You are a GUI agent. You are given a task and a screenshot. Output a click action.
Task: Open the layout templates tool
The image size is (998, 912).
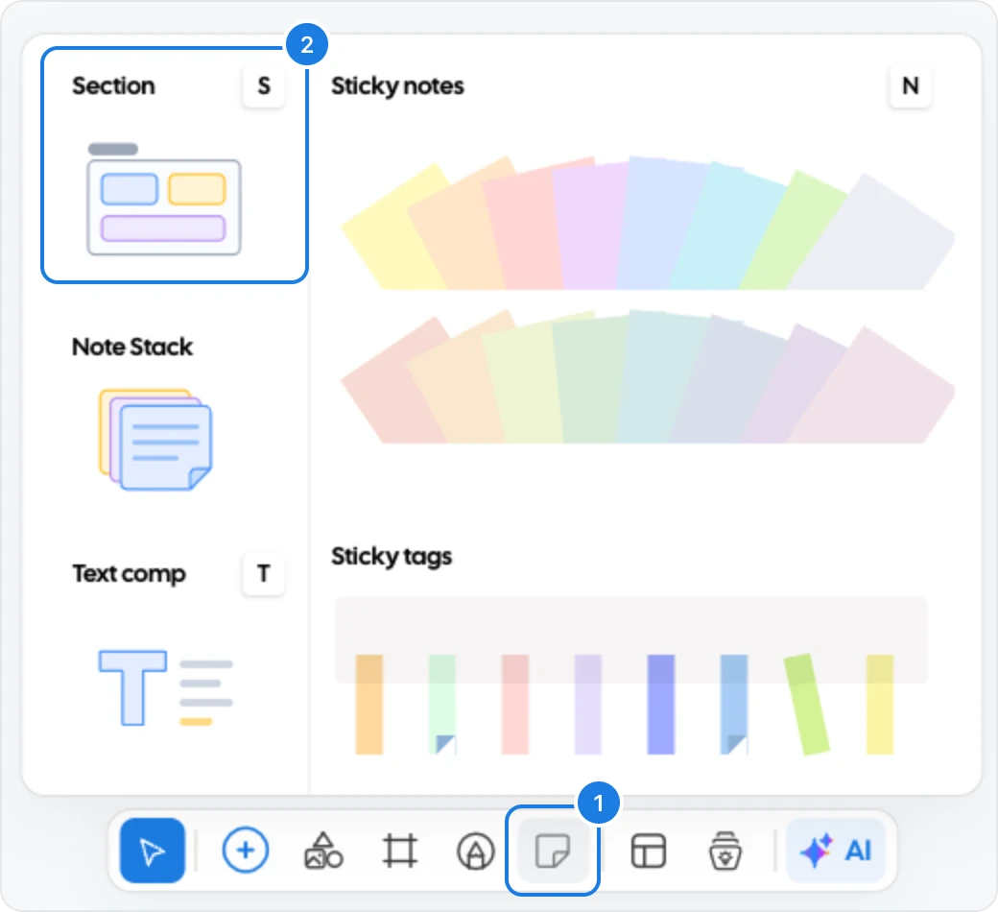tap(648, 851)
